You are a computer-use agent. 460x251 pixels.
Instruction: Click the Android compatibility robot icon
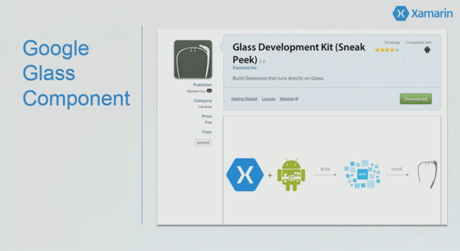tap(427, 50)
